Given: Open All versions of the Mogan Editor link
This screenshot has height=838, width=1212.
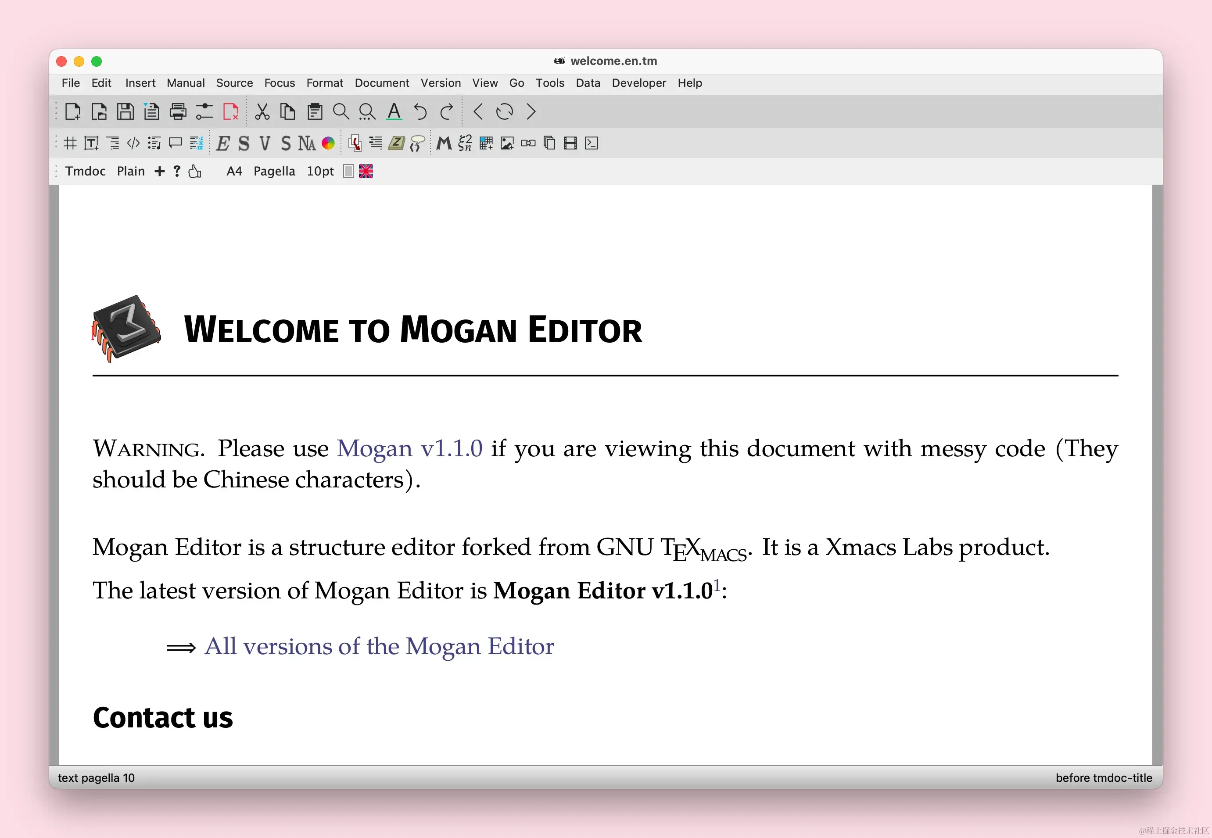Looking at the screenshot, I should 379,646.
